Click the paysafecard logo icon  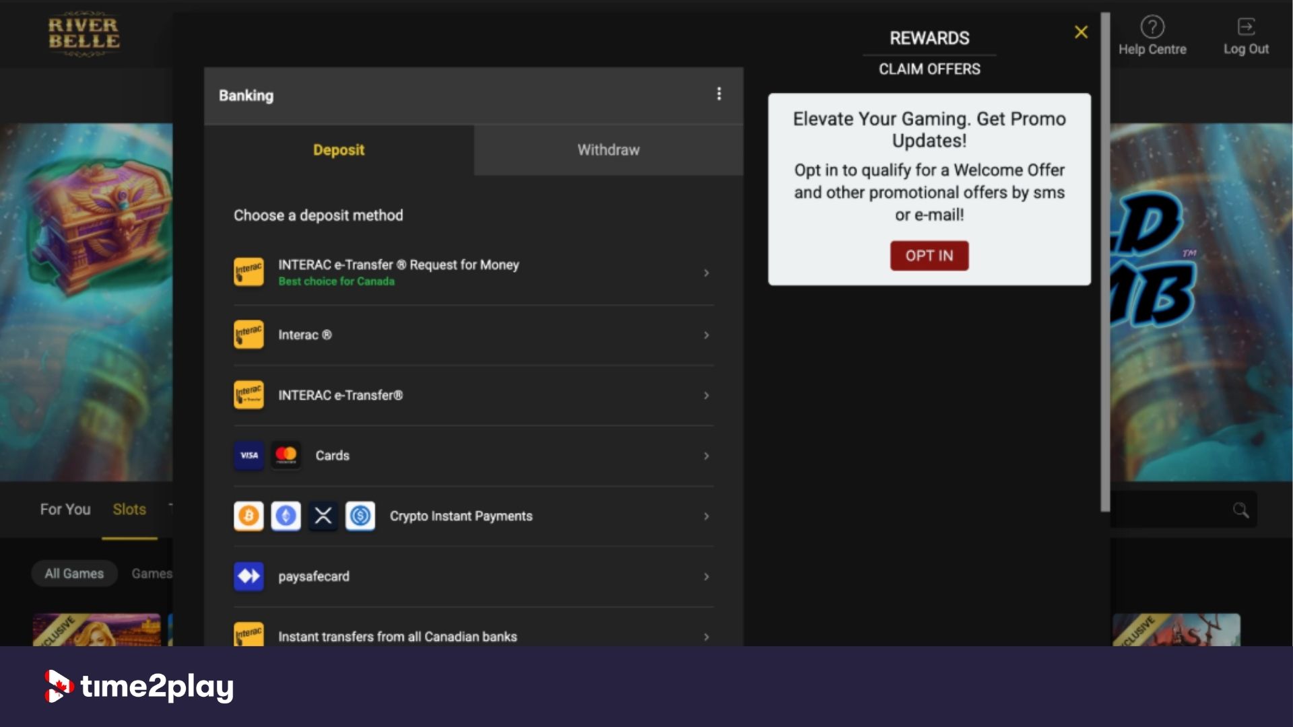(x=248, y=576)
